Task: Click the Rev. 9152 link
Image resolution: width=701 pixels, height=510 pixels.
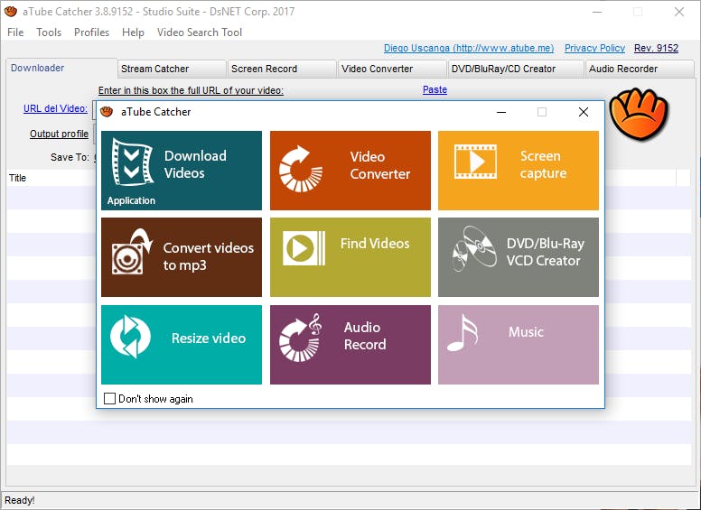Action: [656, 48]
